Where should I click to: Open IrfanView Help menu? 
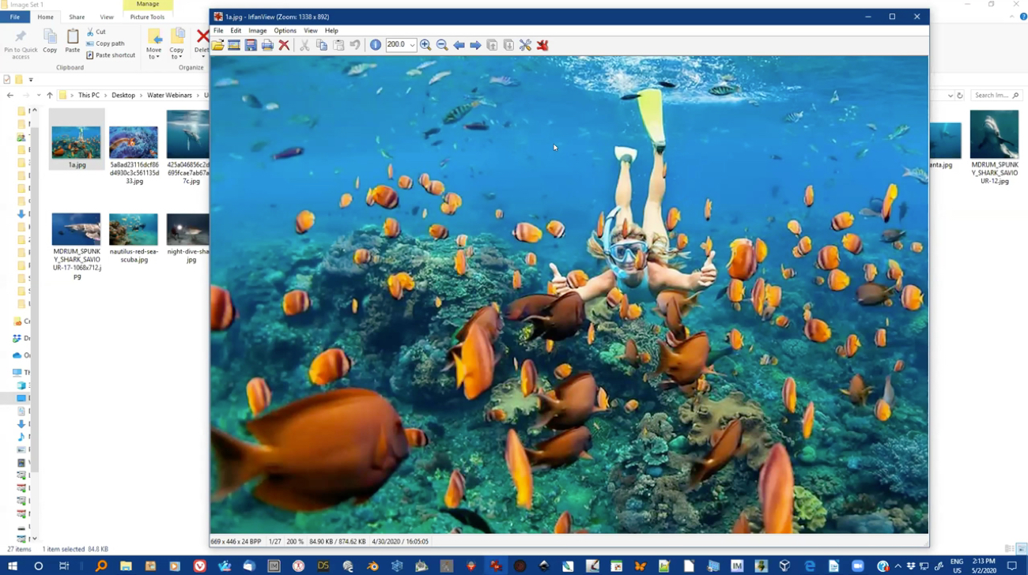(331, 31)
